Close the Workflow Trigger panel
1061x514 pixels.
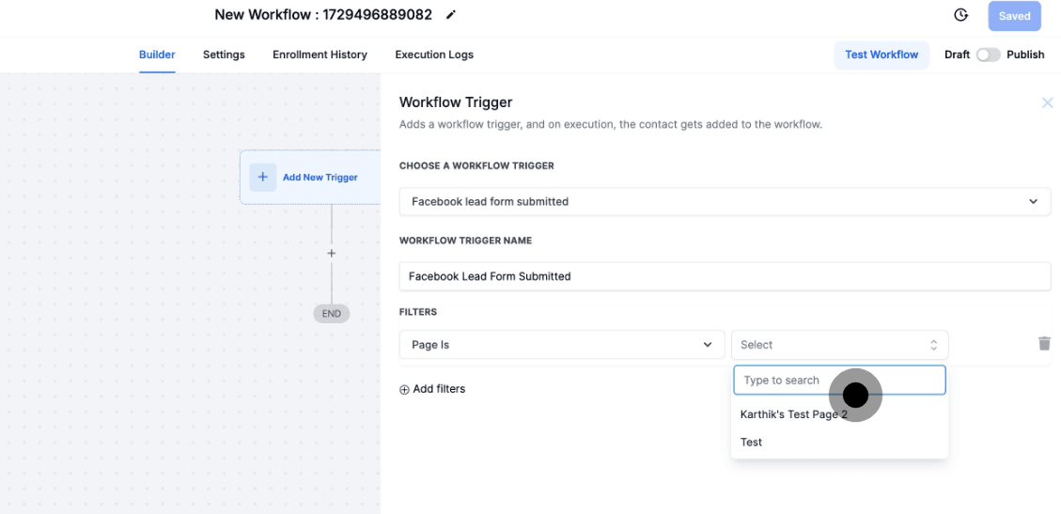tap(1047, 102)
